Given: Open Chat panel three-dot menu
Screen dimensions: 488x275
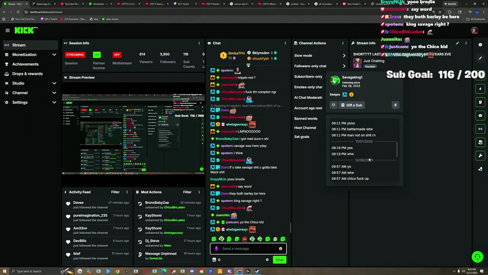Looking at the screenshot, I should pyautogui.click(x=285, y=43).
